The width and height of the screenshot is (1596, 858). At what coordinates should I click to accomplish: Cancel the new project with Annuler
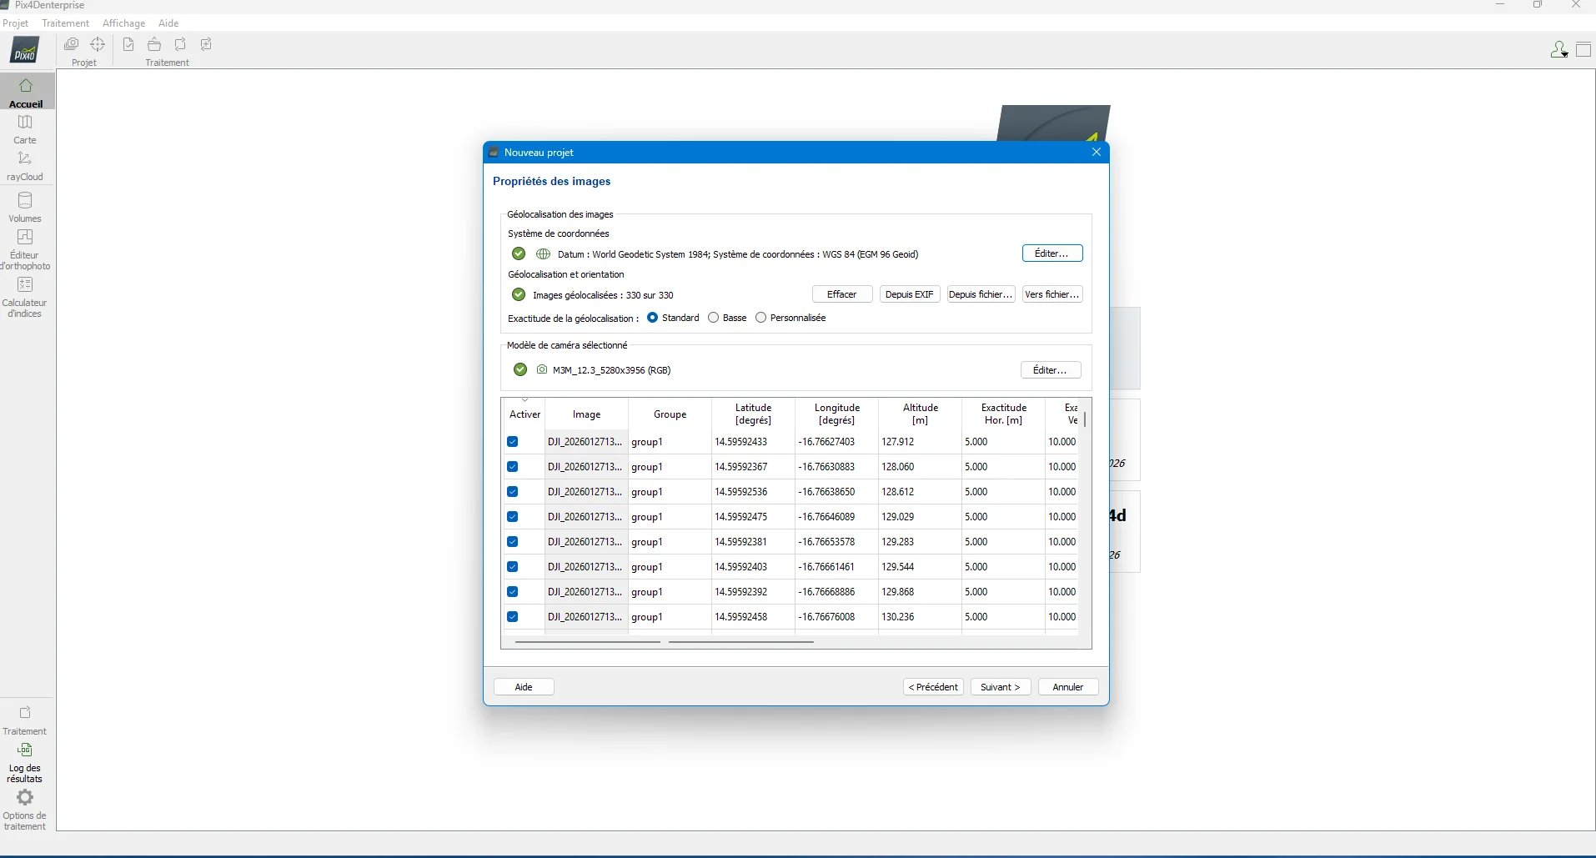1068,687
